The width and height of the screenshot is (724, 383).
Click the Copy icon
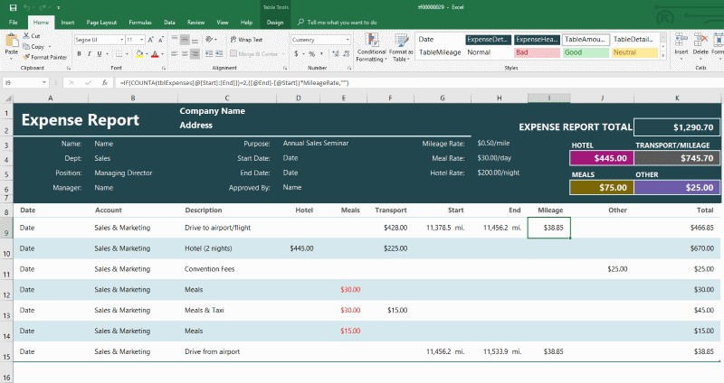click(x=26, y=47)
